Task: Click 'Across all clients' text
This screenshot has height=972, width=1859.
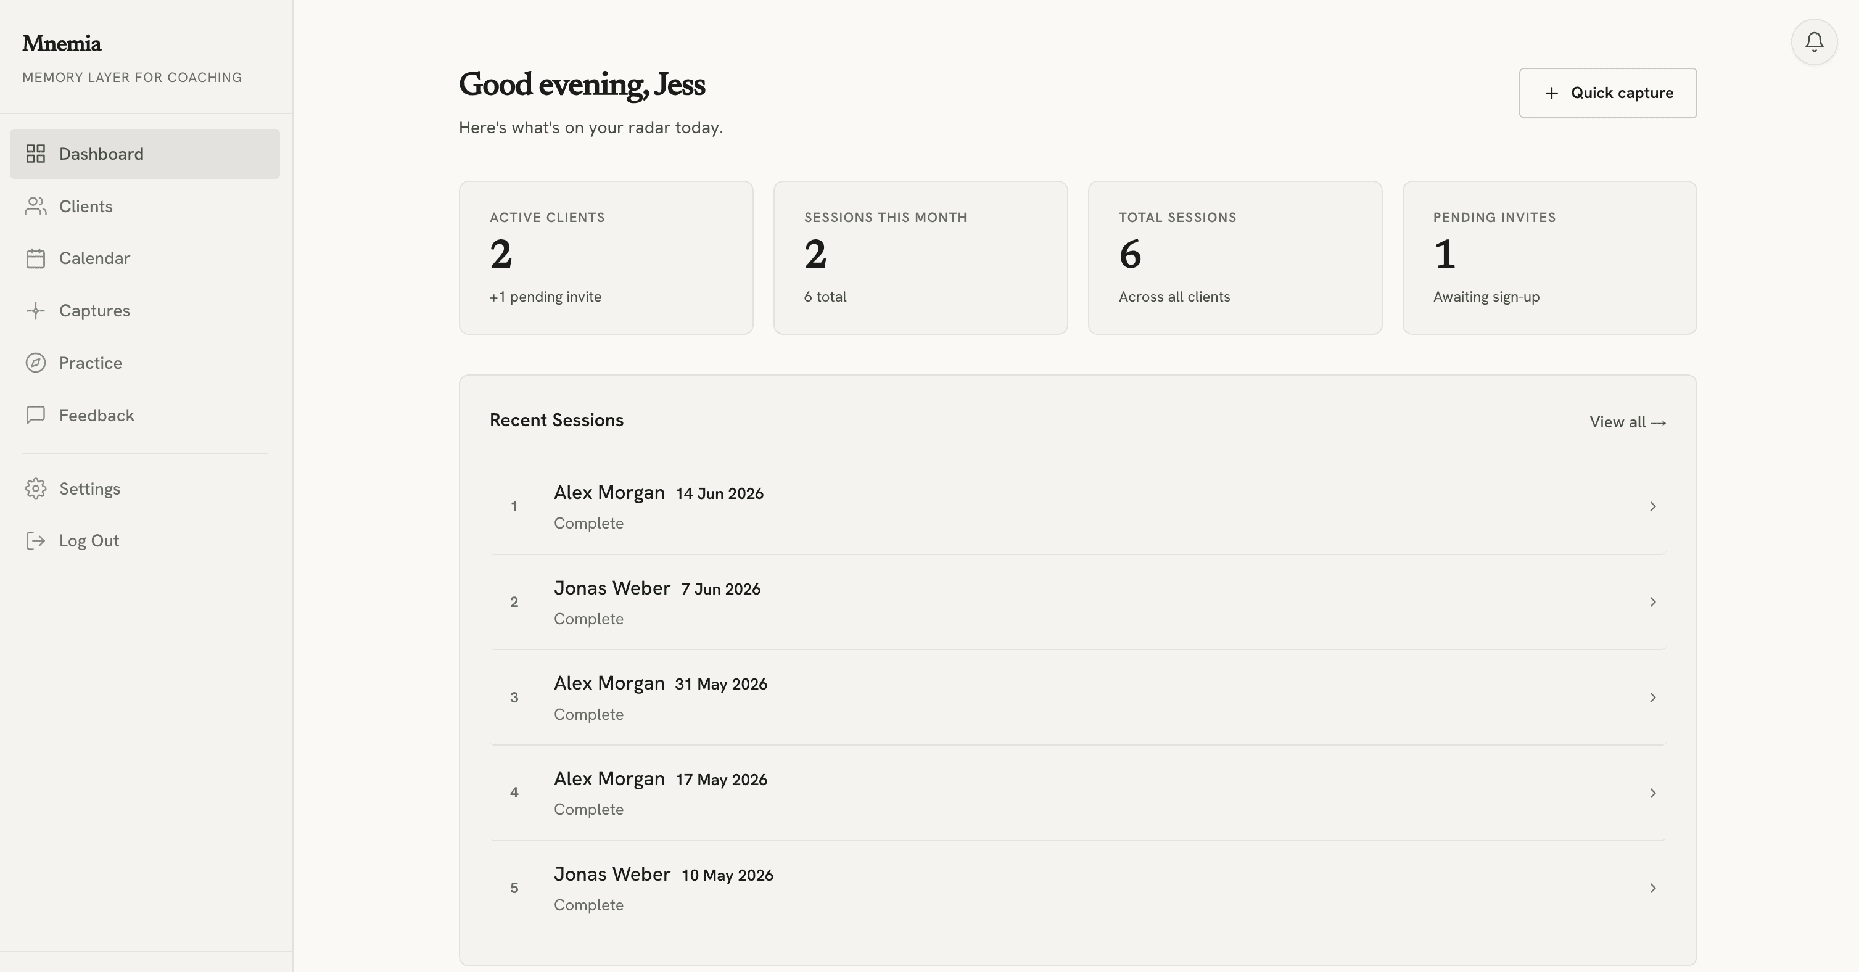Action: (1174, 297)
